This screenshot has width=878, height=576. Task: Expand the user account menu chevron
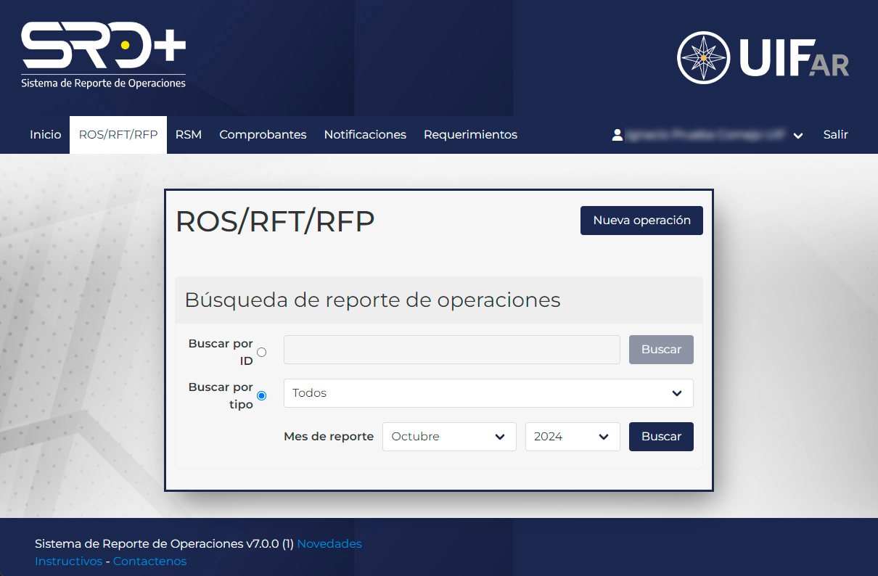pos(798,136)
